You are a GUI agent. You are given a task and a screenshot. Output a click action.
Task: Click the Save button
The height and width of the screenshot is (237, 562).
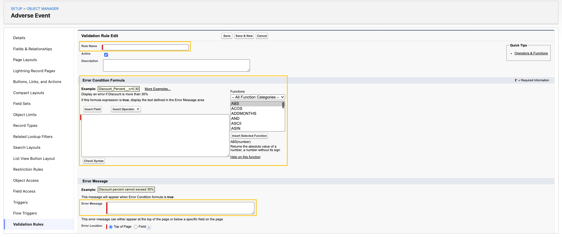point(227,36)
